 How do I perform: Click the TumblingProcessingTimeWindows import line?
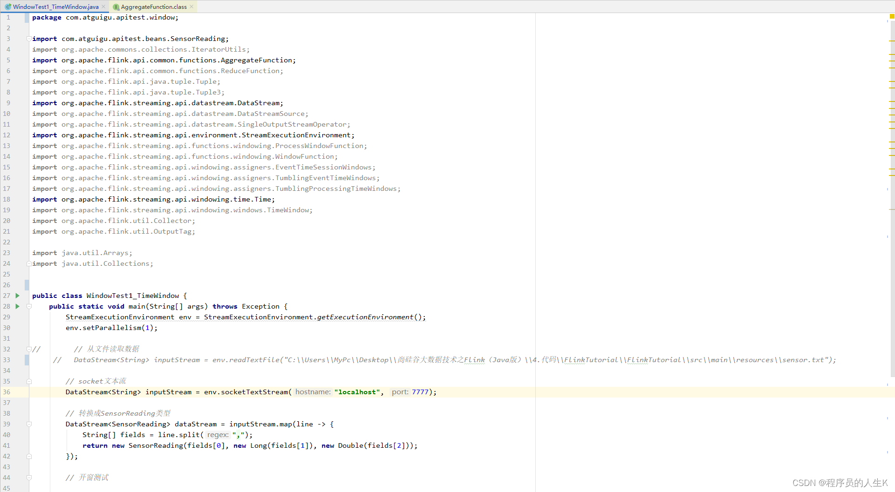point(216,189)
